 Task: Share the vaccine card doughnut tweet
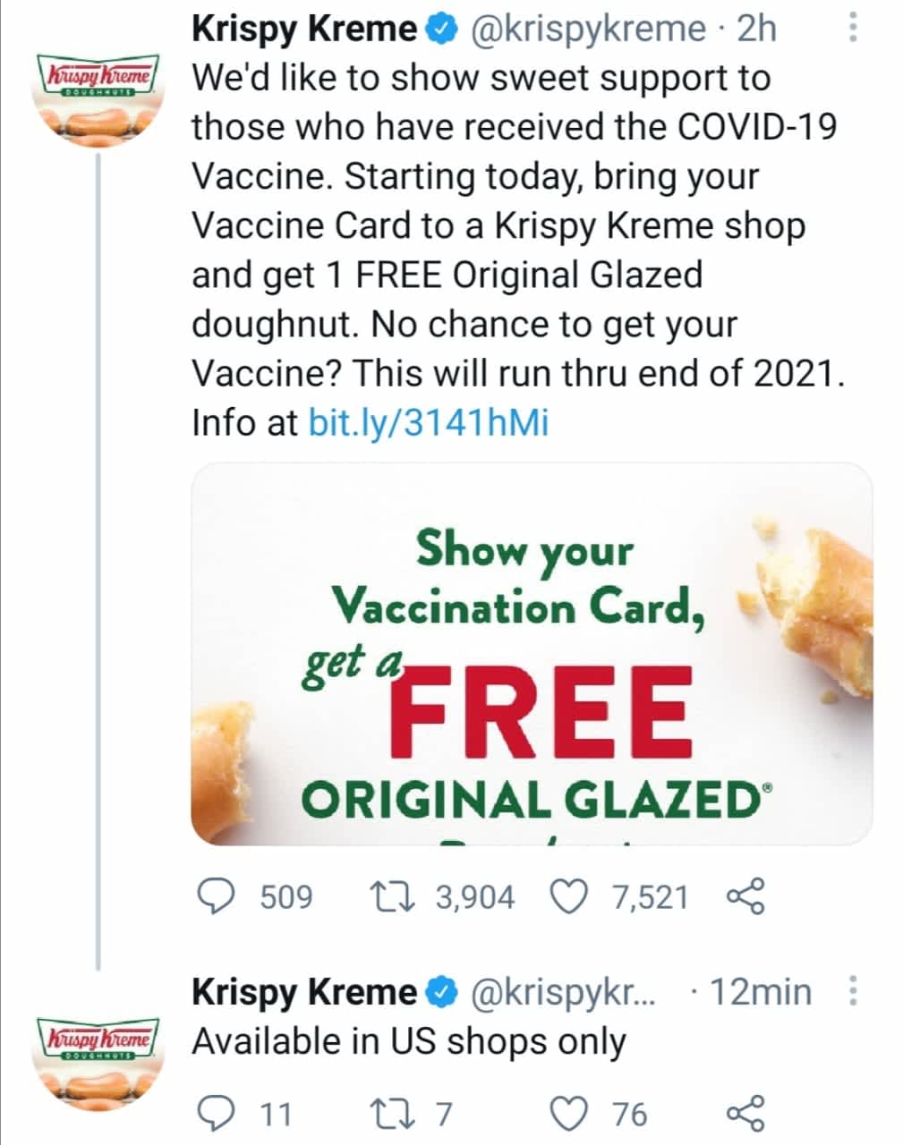745,896
